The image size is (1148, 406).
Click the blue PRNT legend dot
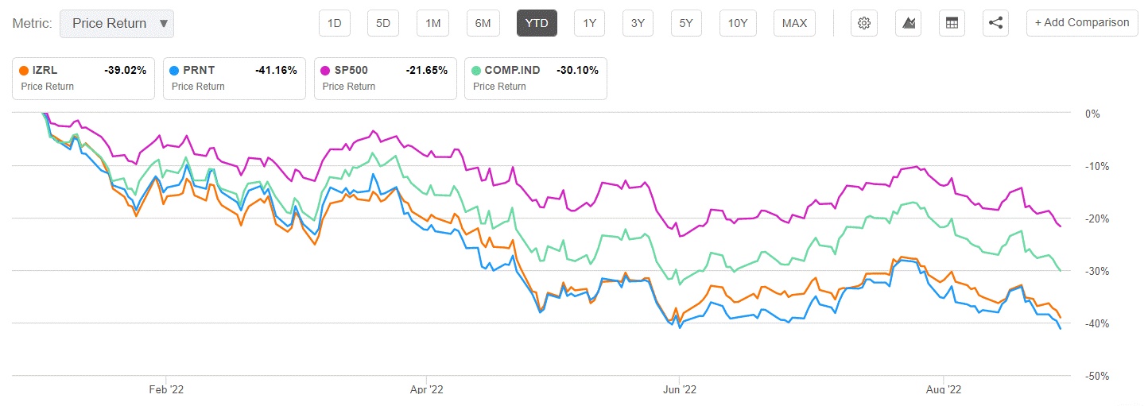175,71
